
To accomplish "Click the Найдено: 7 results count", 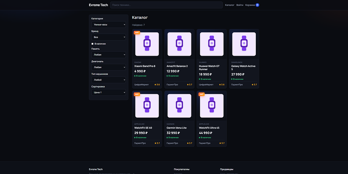I will tap(138, 25).
